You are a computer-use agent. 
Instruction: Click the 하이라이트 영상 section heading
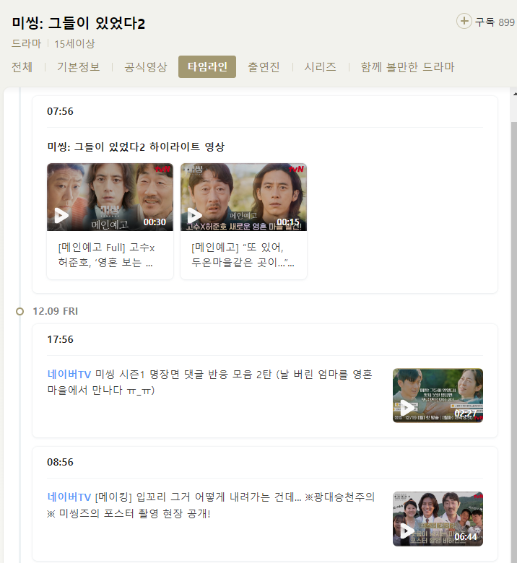pos(136,147)
